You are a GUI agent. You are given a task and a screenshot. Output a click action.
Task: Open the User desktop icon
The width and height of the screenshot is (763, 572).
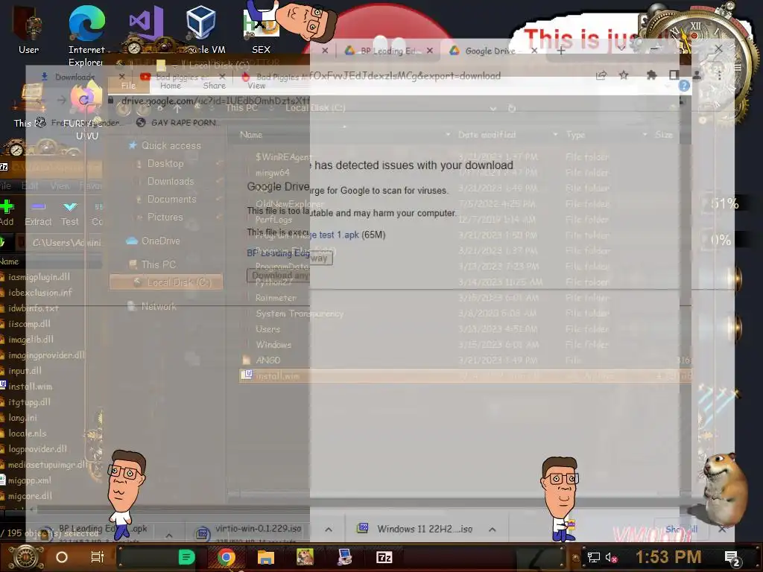click(x=29, y=29)
